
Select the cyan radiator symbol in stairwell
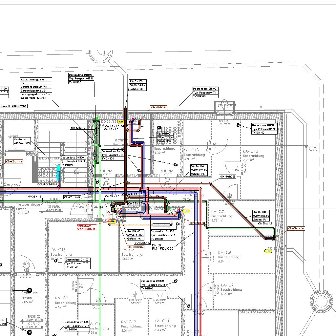pos(58,173)
